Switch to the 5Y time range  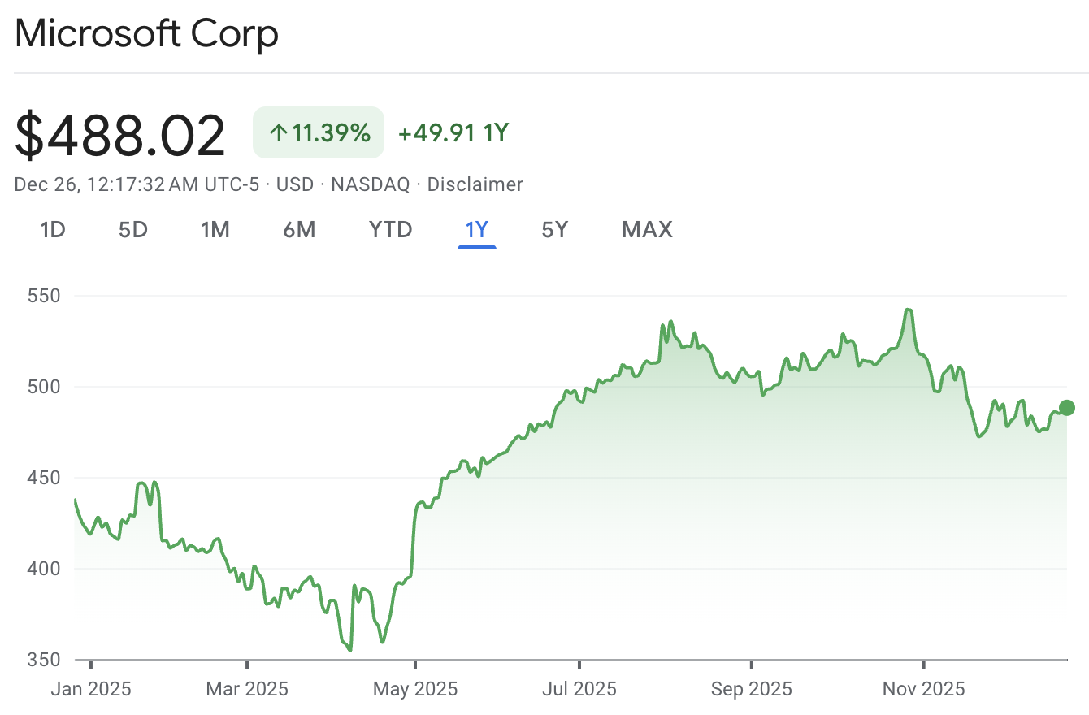pyautogui.click(x=555, y=230)
